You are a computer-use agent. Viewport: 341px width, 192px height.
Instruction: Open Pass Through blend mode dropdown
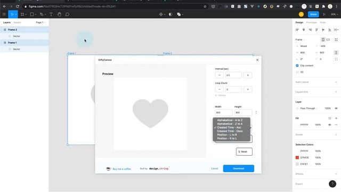coord(308,108)
